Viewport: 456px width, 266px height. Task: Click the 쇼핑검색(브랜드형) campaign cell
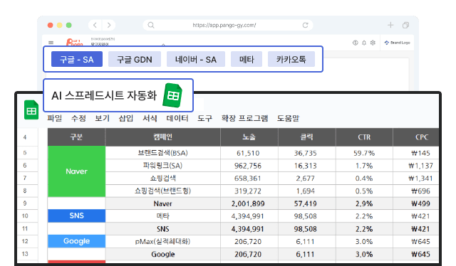coord(163,191)
